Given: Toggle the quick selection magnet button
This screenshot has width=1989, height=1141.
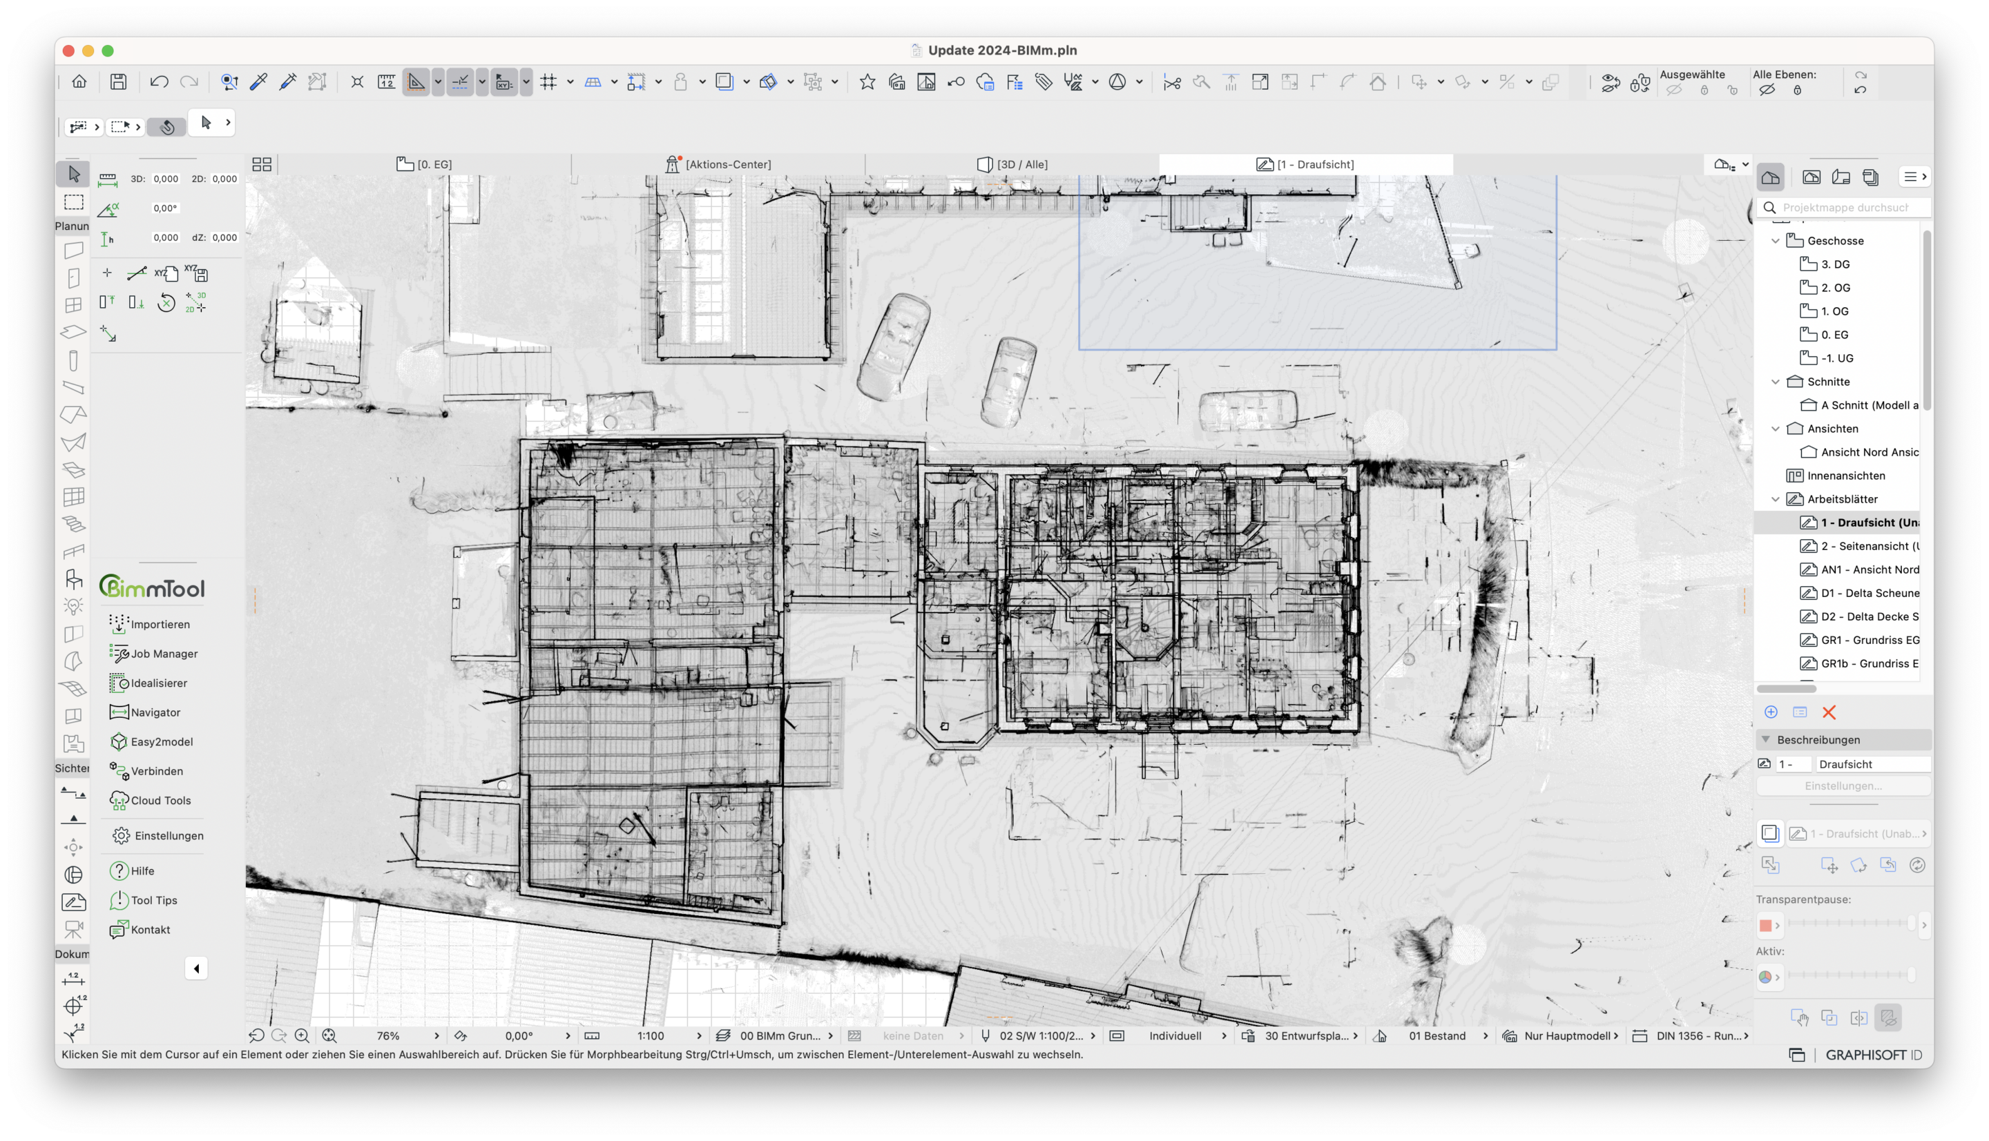Looking at the screenshot, I should click(167, 126).
